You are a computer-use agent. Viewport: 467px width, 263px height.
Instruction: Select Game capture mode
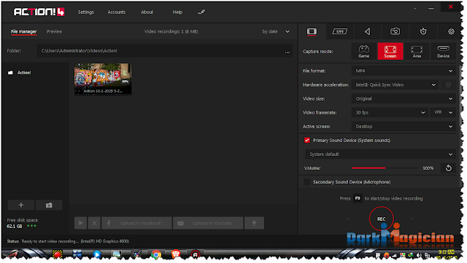363,51
